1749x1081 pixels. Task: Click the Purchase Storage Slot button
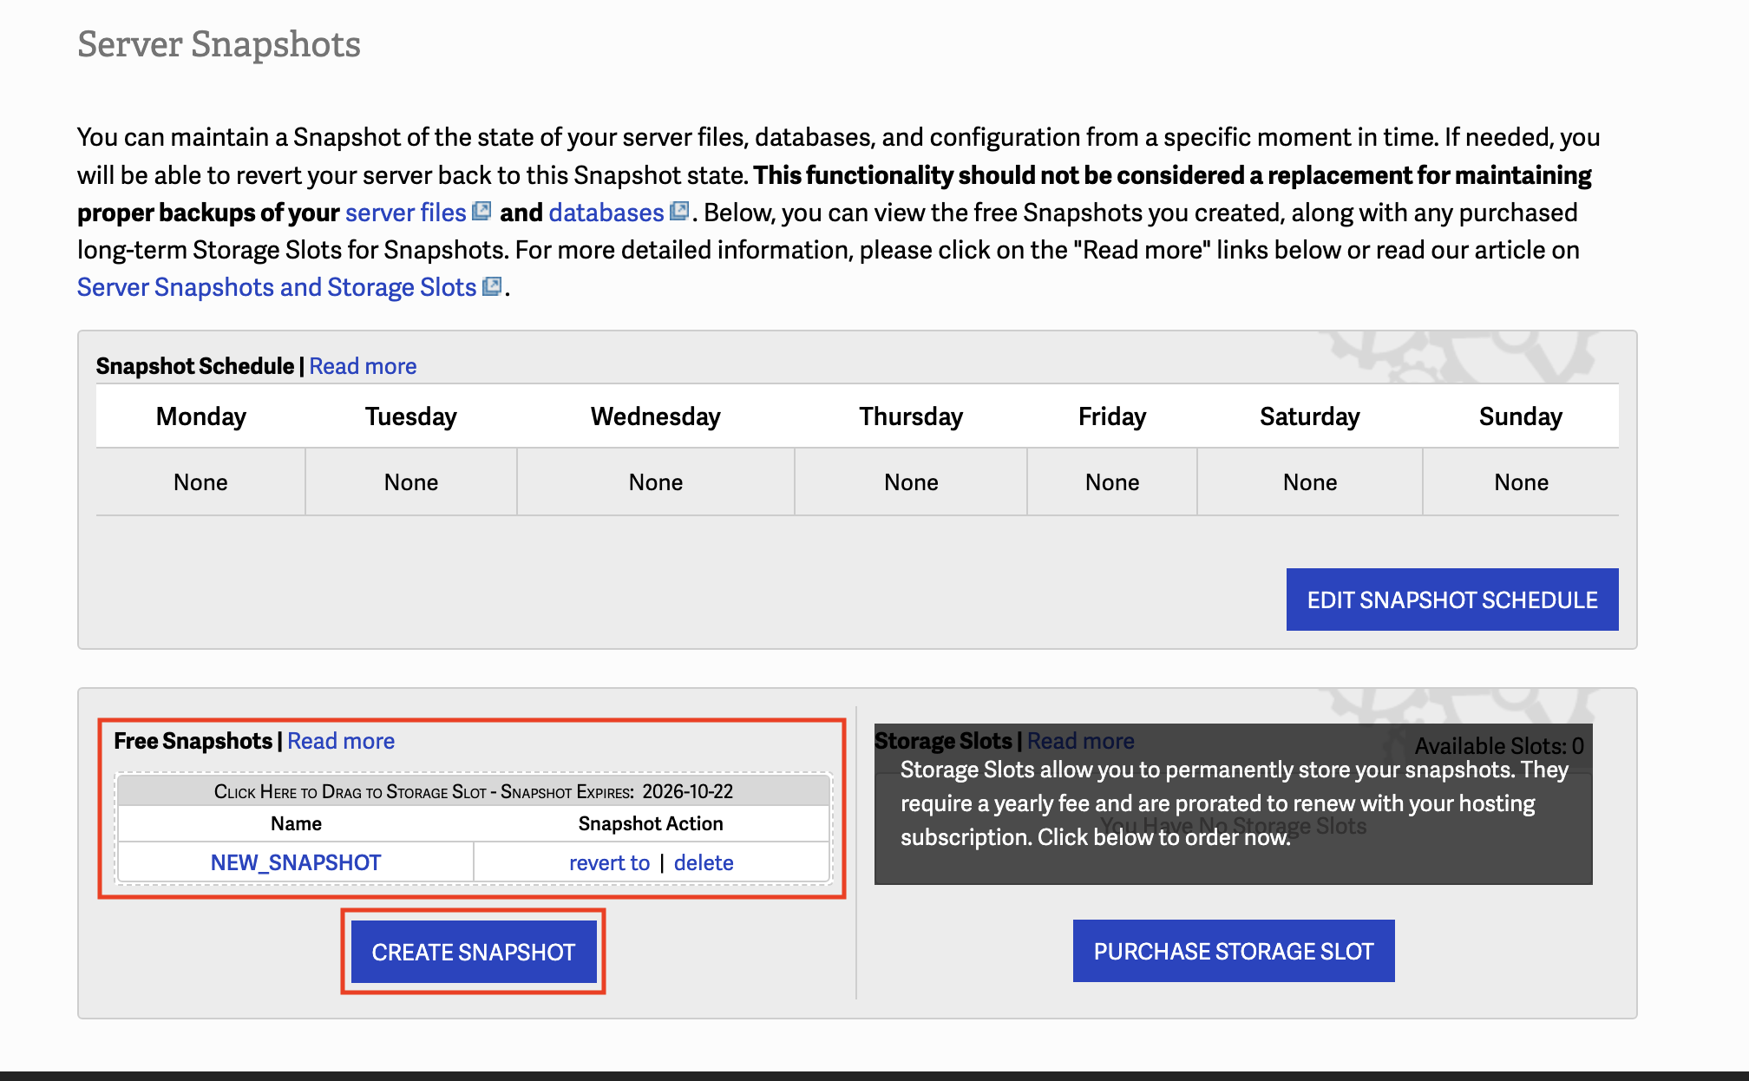[1234, 951]
